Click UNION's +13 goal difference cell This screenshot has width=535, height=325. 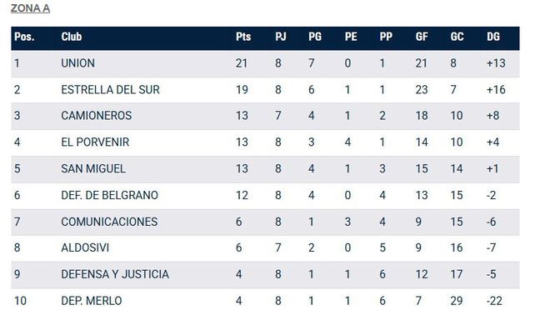click(496, 63)
